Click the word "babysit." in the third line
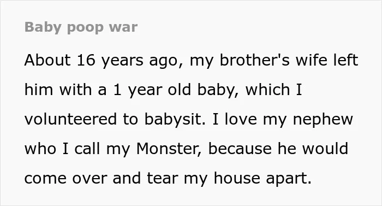This screenshot has width=382, height=206. click(175, 120)
